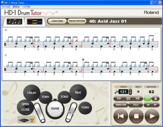
Task: Click the Roland logo
Action: [x=152, y=12]
